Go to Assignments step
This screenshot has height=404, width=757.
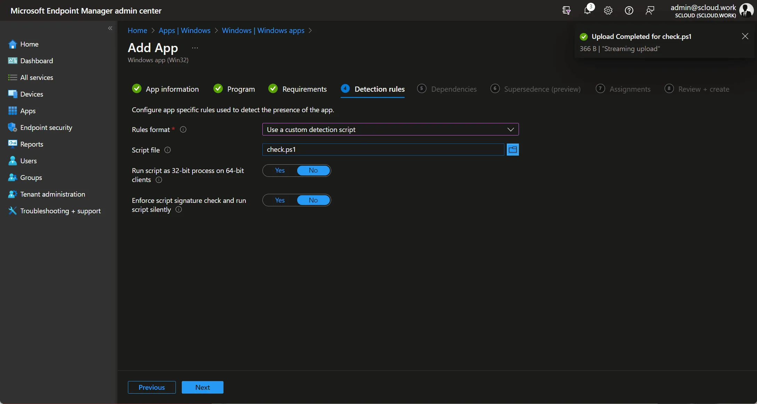(623, 89)
